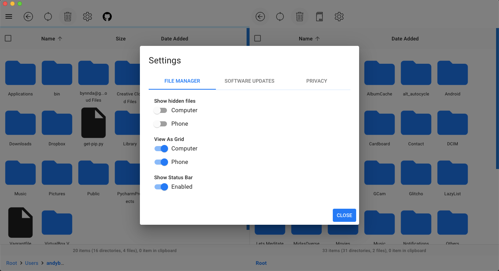The width and height of the screenshot is (499, 271).
Task: Open the GCam folder
Action: point(380,173)
